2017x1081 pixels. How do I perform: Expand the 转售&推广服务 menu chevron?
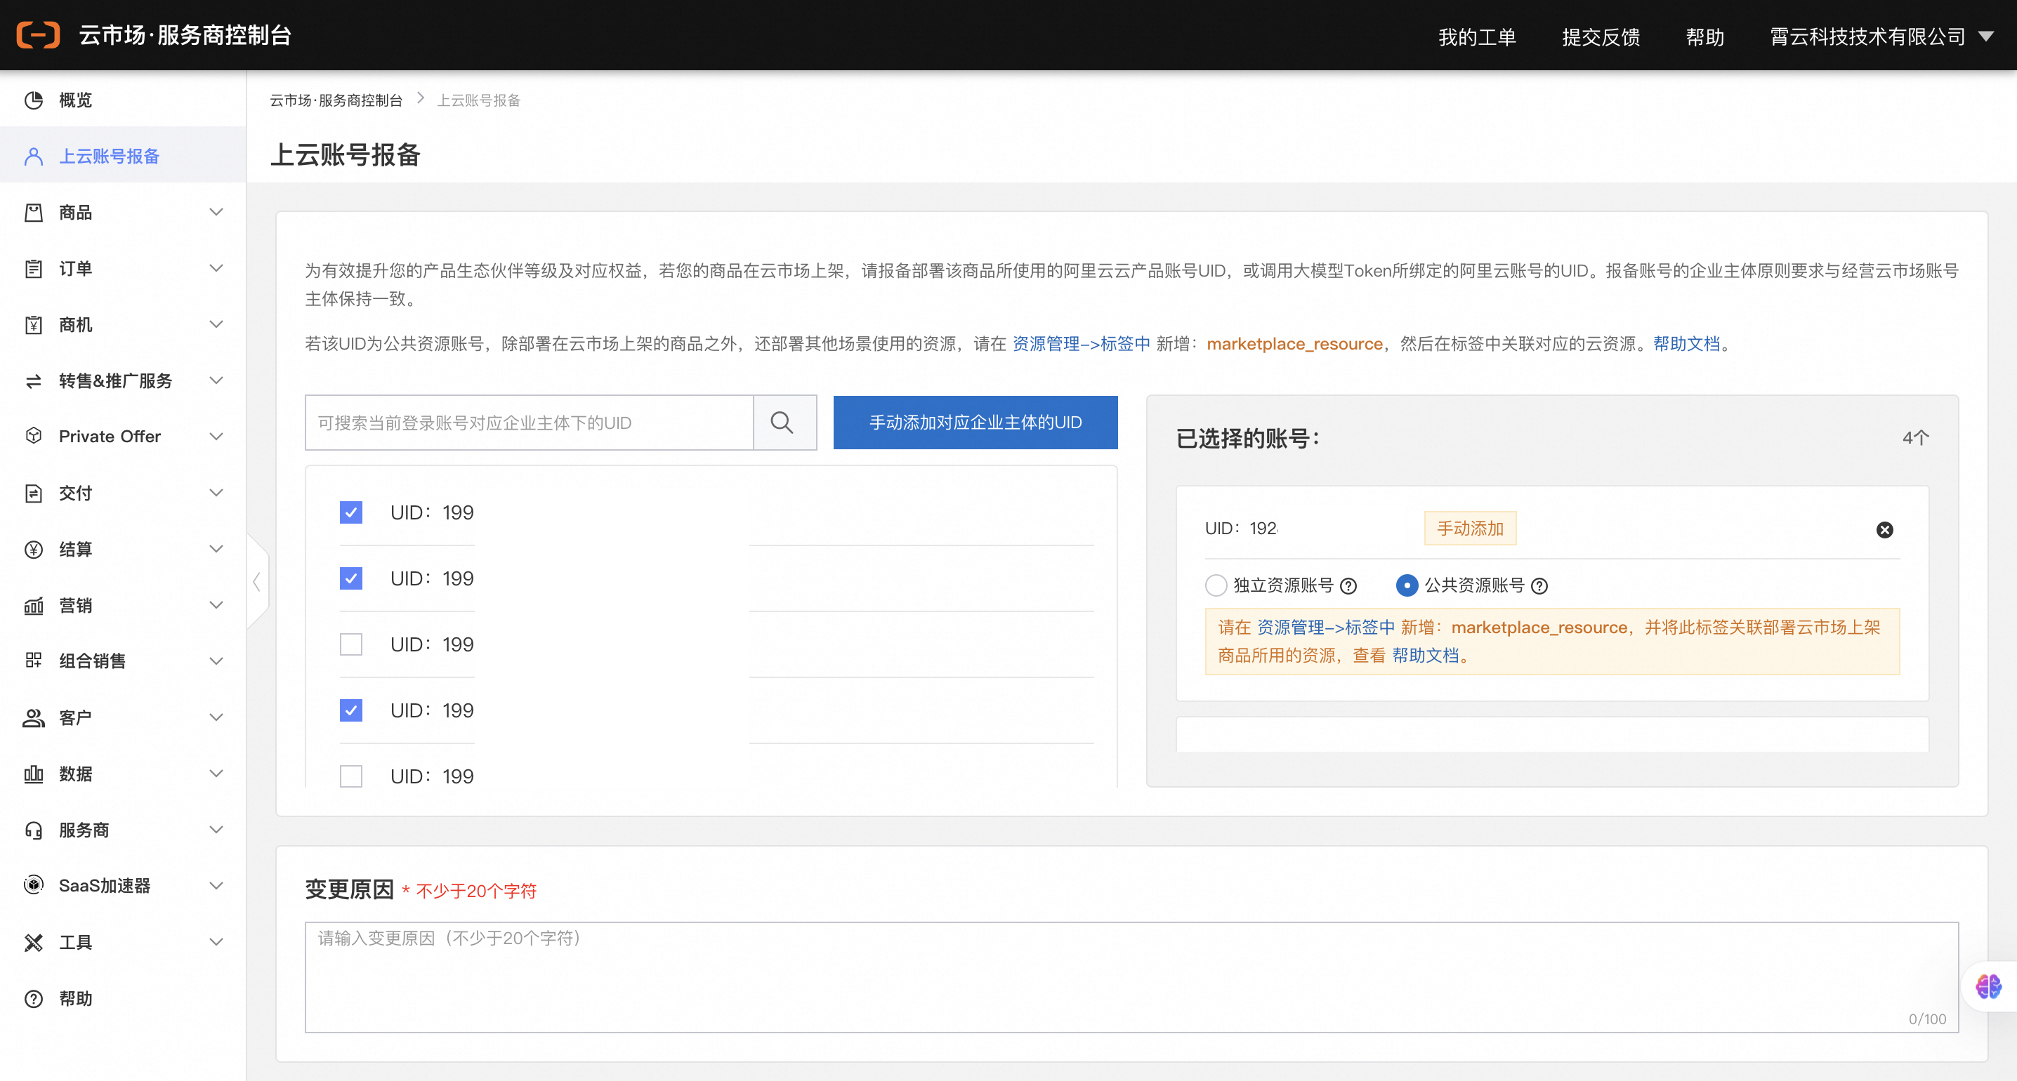[217, 380]
